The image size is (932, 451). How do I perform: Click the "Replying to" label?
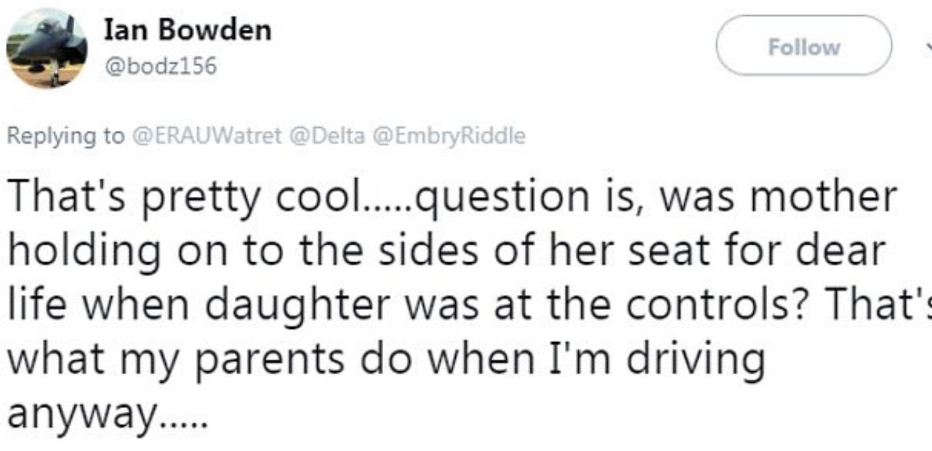(65, 137)
